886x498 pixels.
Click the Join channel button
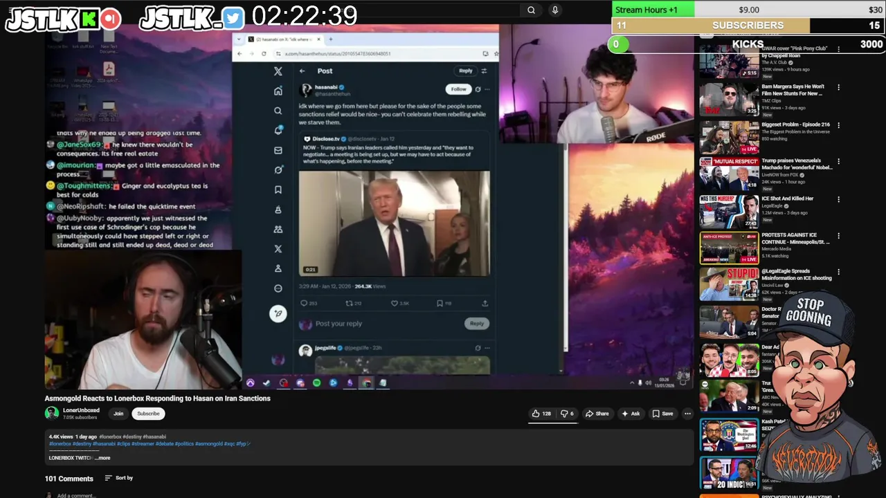tap(118, 414)
